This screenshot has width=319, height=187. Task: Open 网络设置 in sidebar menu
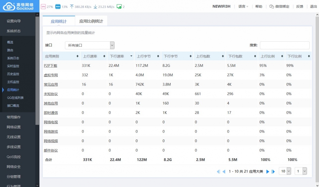14,127
